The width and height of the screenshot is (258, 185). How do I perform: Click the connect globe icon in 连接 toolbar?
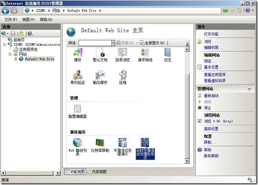point(3,33)
